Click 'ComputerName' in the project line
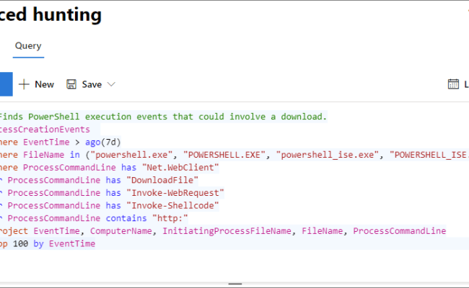 [120, 231]
